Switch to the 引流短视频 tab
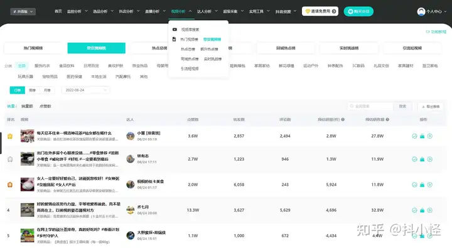The height and width of the screenshot is (248, 452). click(412, 48)
